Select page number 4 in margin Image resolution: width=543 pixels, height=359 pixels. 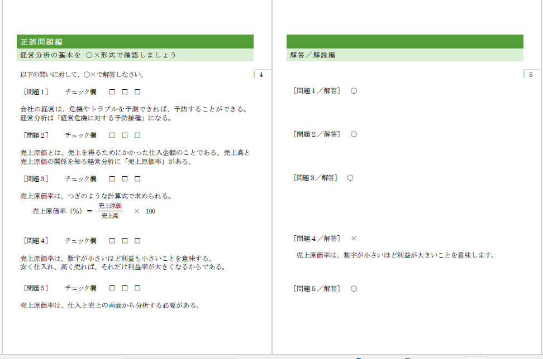click(x=261, y=75)
